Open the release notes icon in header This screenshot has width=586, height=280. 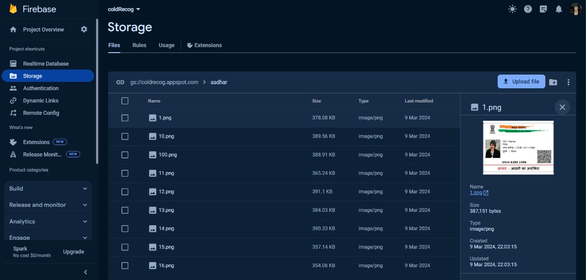[543, 9]
